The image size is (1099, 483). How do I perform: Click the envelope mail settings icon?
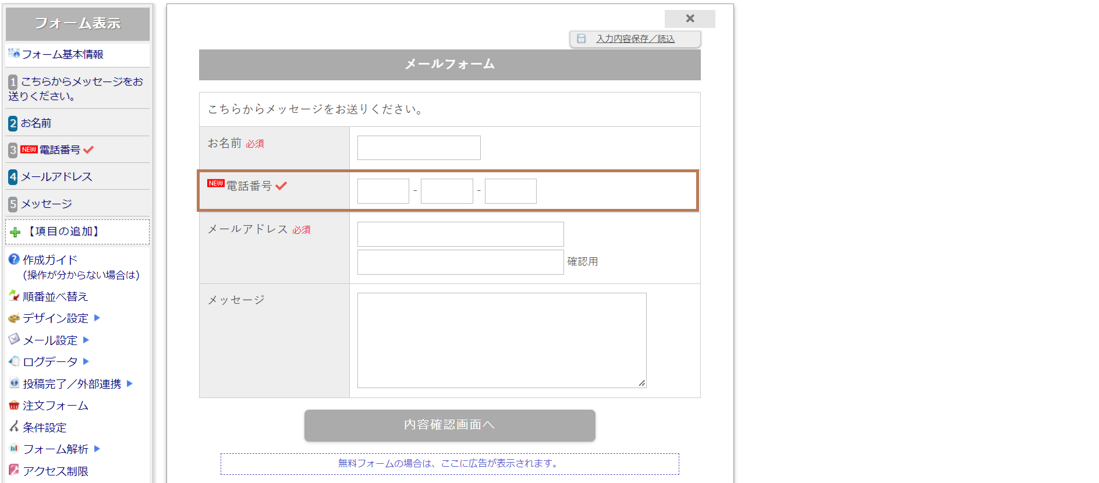[14, 340]
